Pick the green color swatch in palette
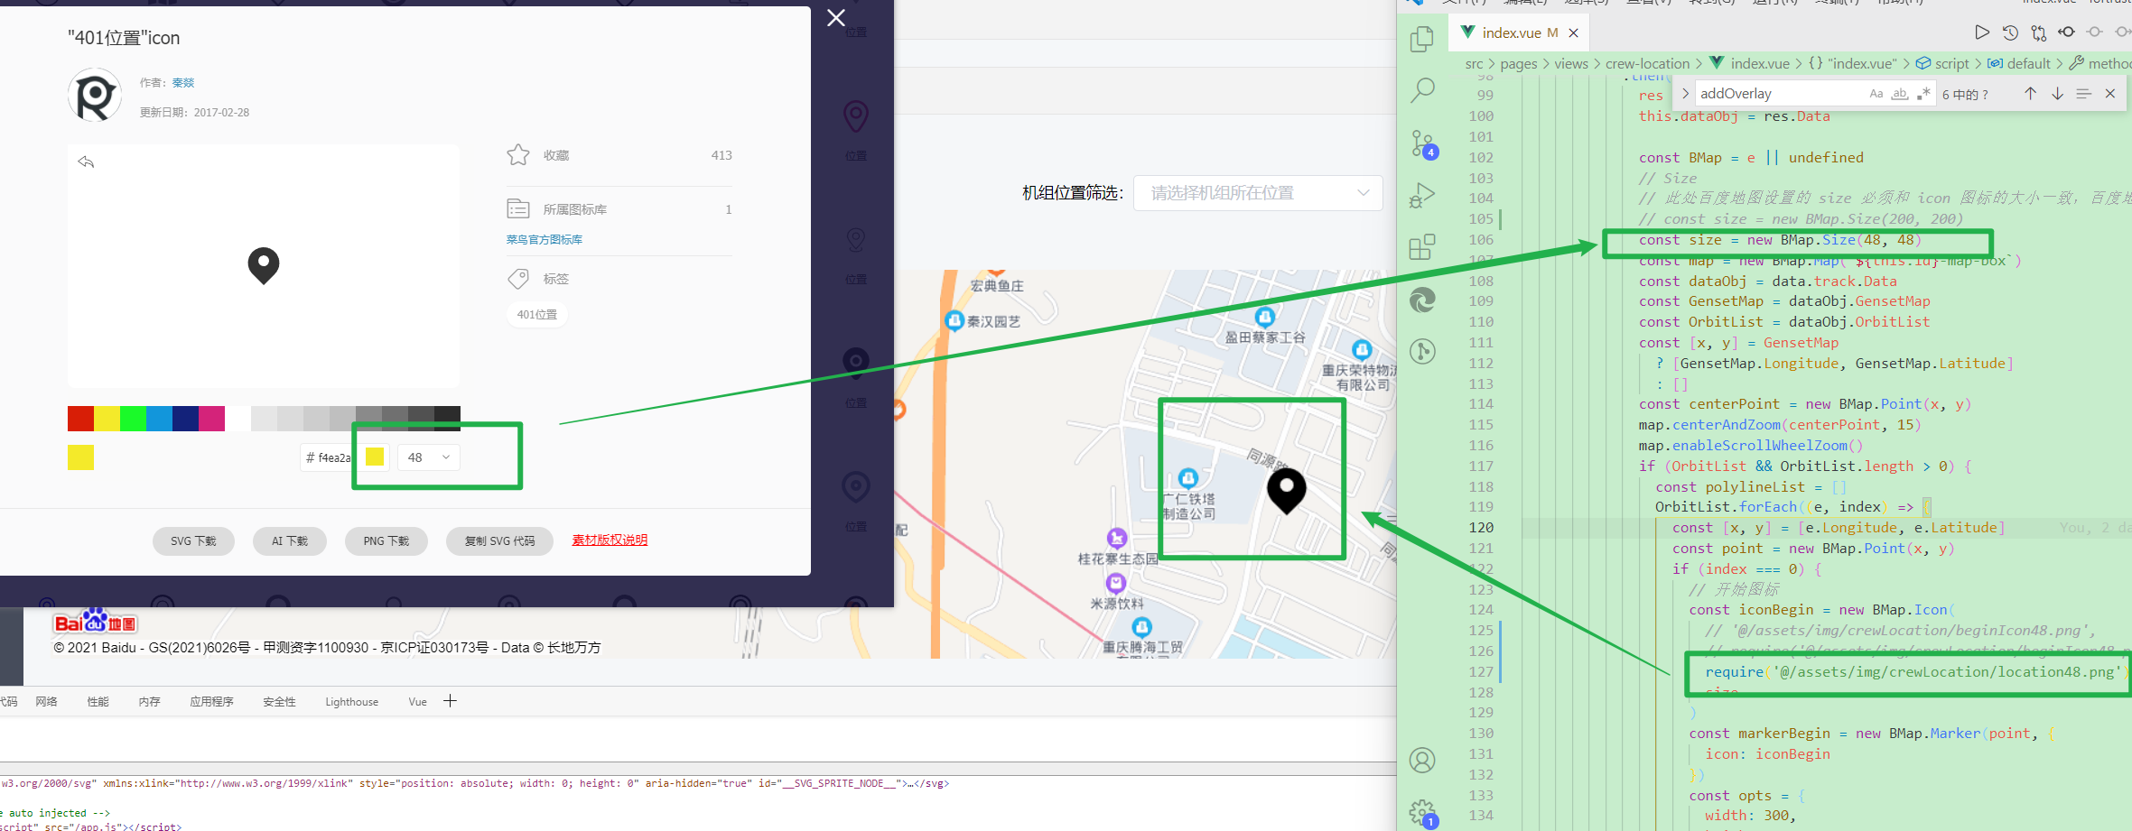 tap(133, 419)
